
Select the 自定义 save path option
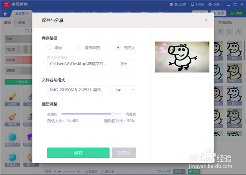118,48
